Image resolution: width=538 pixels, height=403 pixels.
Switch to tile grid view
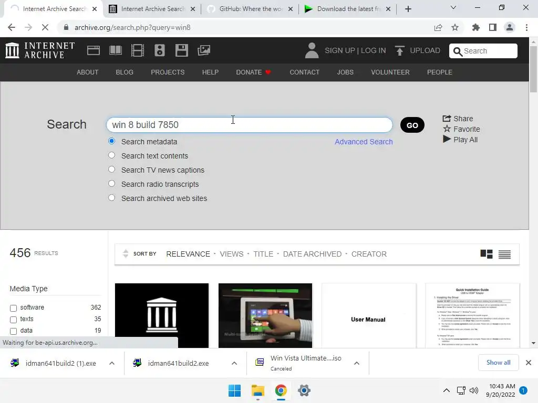click(x=486, y=254)
